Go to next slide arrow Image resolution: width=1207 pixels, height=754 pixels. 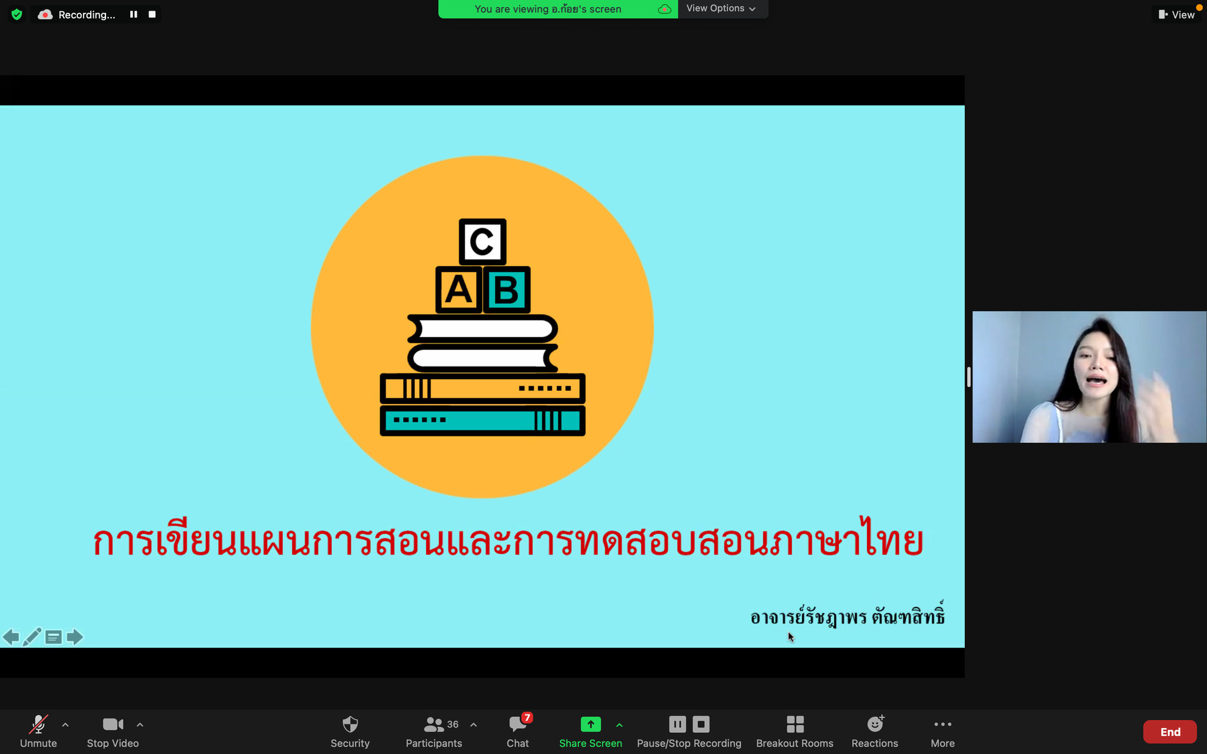(75, 637)
